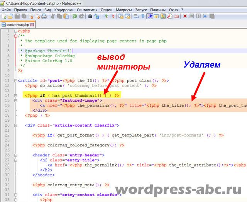Toggle synchronized horizontal scrolling icon

[x=128, y=16]
